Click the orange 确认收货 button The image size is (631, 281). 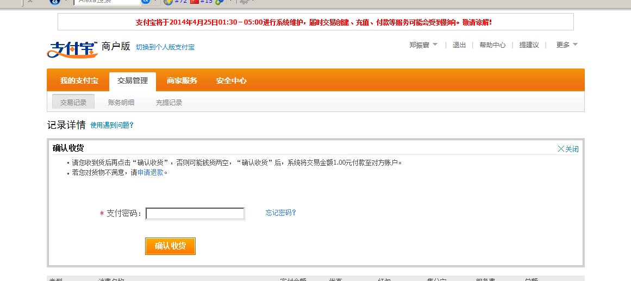tap(170, 246)
